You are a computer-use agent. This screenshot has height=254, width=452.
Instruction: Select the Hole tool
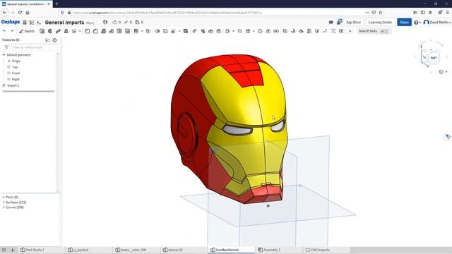tap(127, 31)
